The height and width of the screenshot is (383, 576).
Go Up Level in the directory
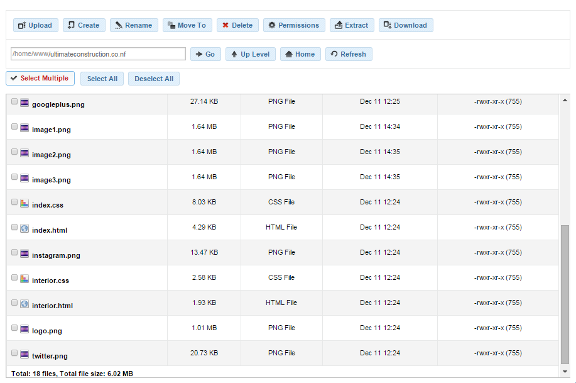pyautogui.click(x=250, y=54)
